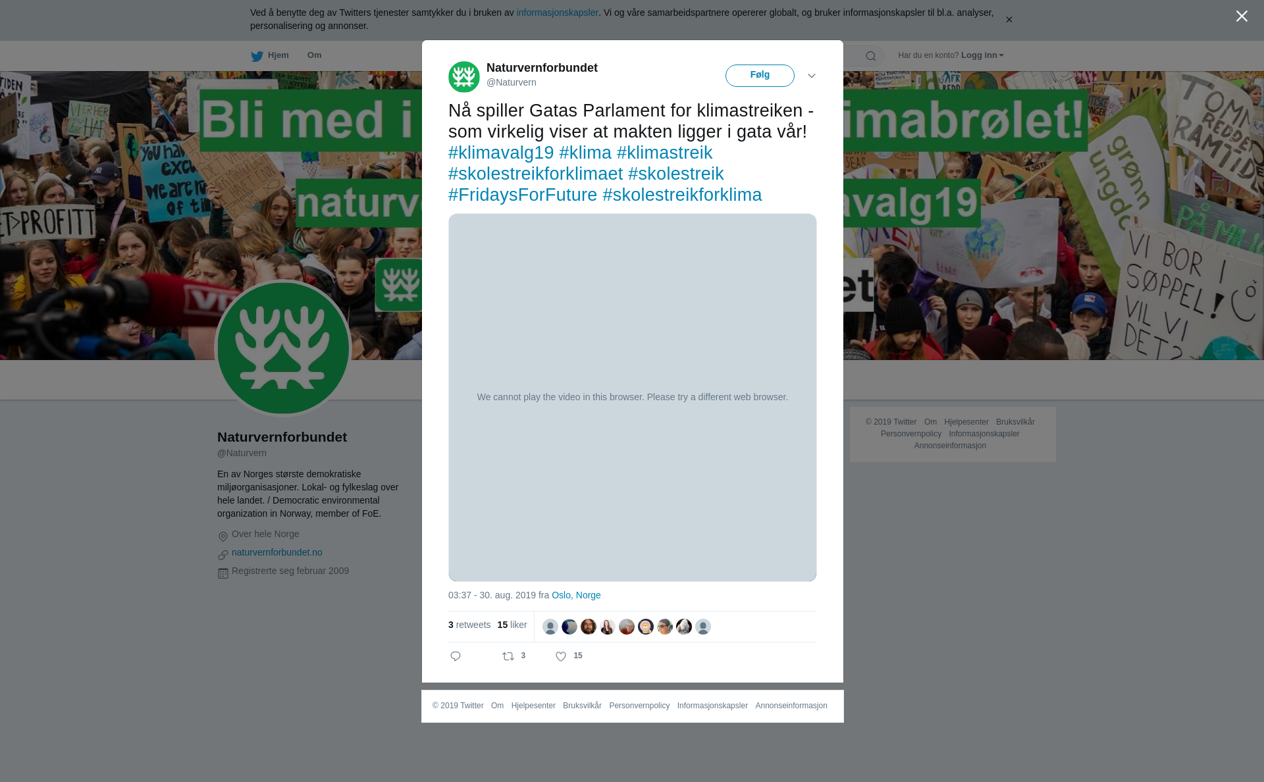Visit naturvernforbundet.no website link
This screenshot has width=1264, height=782.
click(277, 552)
